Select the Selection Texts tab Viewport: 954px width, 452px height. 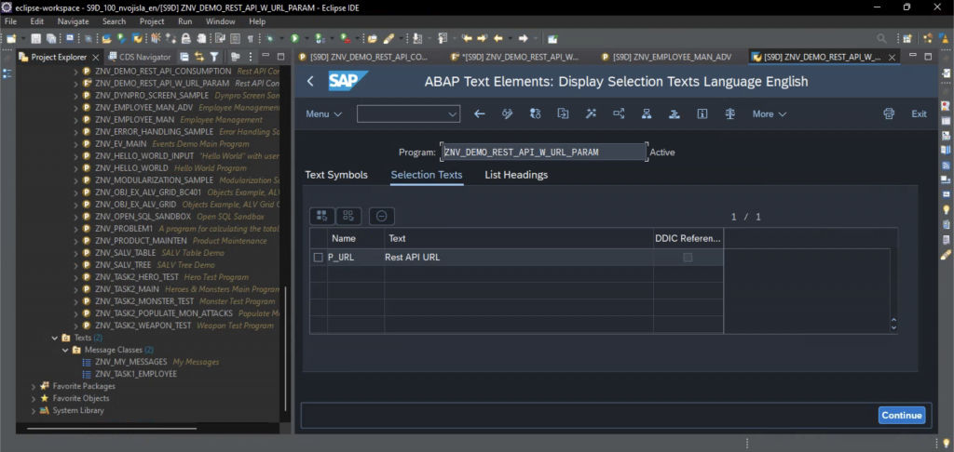click(x=427, y=175)
